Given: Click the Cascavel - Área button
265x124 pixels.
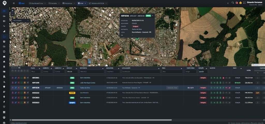Looking at the screenshot, I should tap(172, 88).
